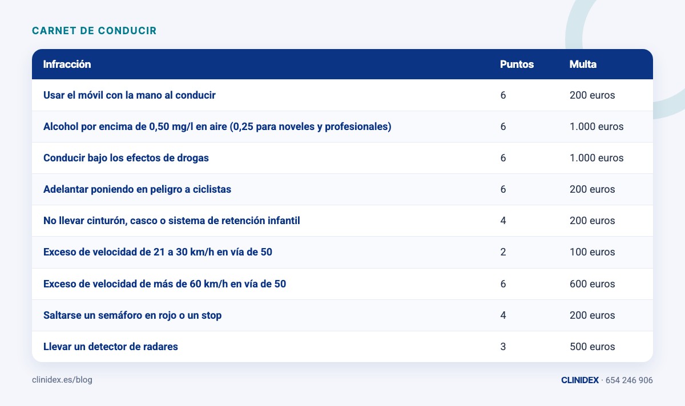This screenshot has height=406, width=685.
Task: Click the fine for using the mobile phone
Action: 593,95
